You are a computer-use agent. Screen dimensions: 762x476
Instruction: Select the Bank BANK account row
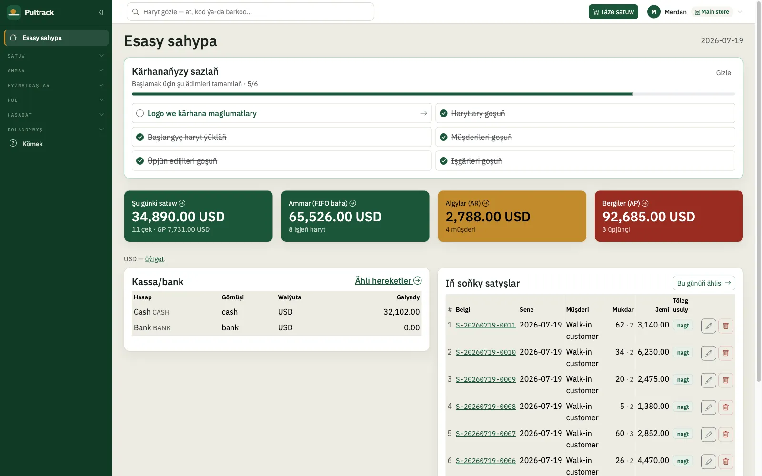coord(277,327)
